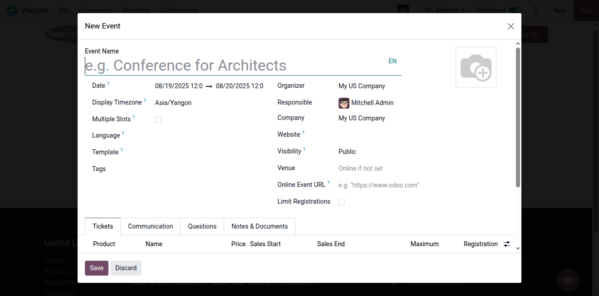Discard the new event form
Screen dimensions: 599x296
(126, 268)
